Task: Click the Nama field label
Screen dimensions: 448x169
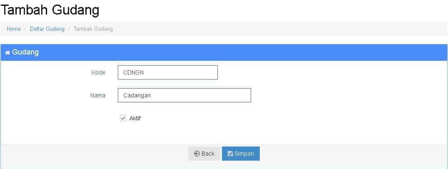Action: coord(98,95)
